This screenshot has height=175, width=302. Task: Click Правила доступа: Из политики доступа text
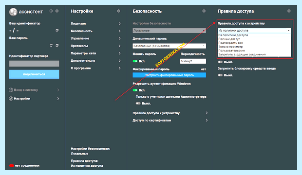pos(87,163)
